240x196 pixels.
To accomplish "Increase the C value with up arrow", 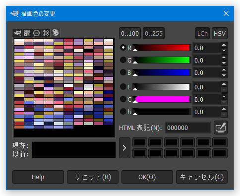I will [x=224, y=96].
